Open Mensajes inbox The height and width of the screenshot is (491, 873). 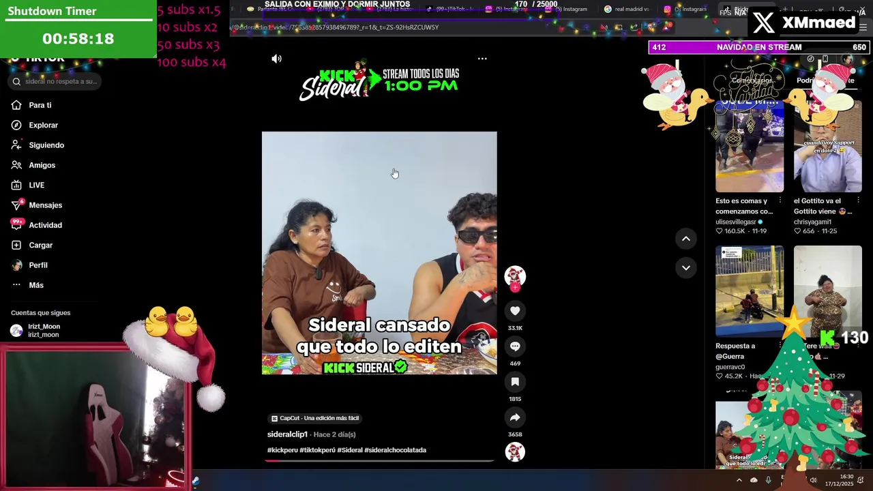45,205
